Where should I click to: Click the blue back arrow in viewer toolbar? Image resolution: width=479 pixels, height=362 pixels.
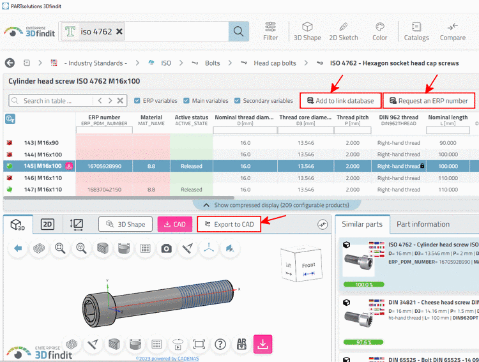[x=18, y=248]
